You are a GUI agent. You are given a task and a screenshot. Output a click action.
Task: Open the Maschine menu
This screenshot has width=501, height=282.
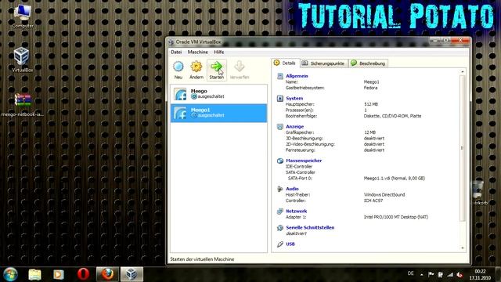click(198, 52)
